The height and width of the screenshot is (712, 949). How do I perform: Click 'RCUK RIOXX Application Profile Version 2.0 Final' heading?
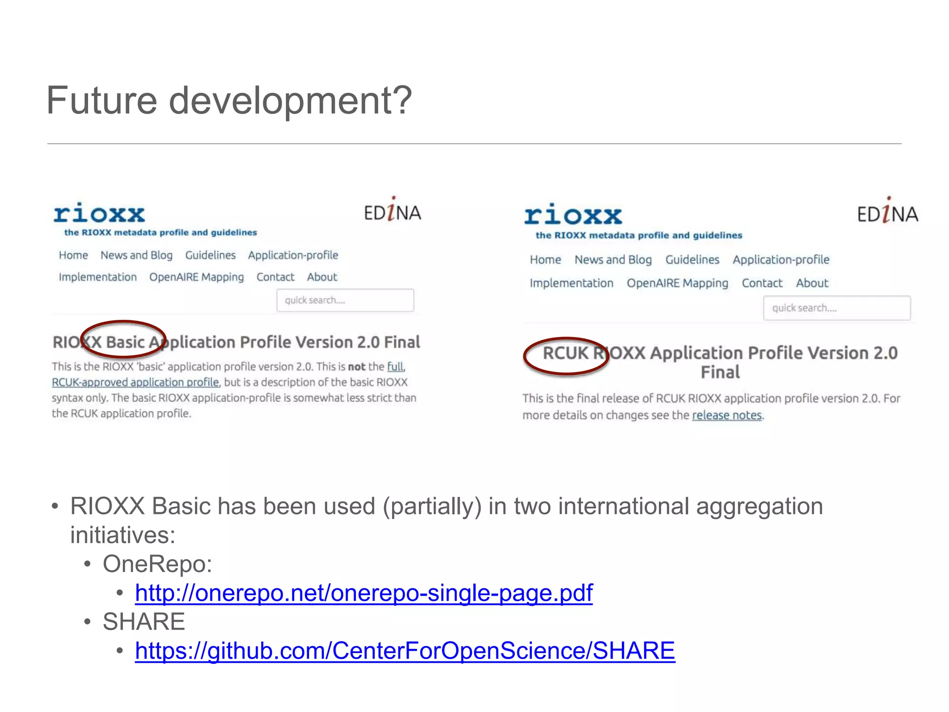click(720, 362)
